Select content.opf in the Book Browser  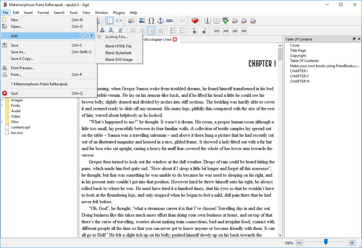coord(20,127)
